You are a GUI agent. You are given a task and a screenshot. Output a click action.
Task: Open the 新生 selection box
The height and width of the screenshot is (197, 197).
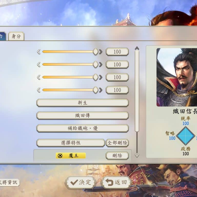[83, 103]
